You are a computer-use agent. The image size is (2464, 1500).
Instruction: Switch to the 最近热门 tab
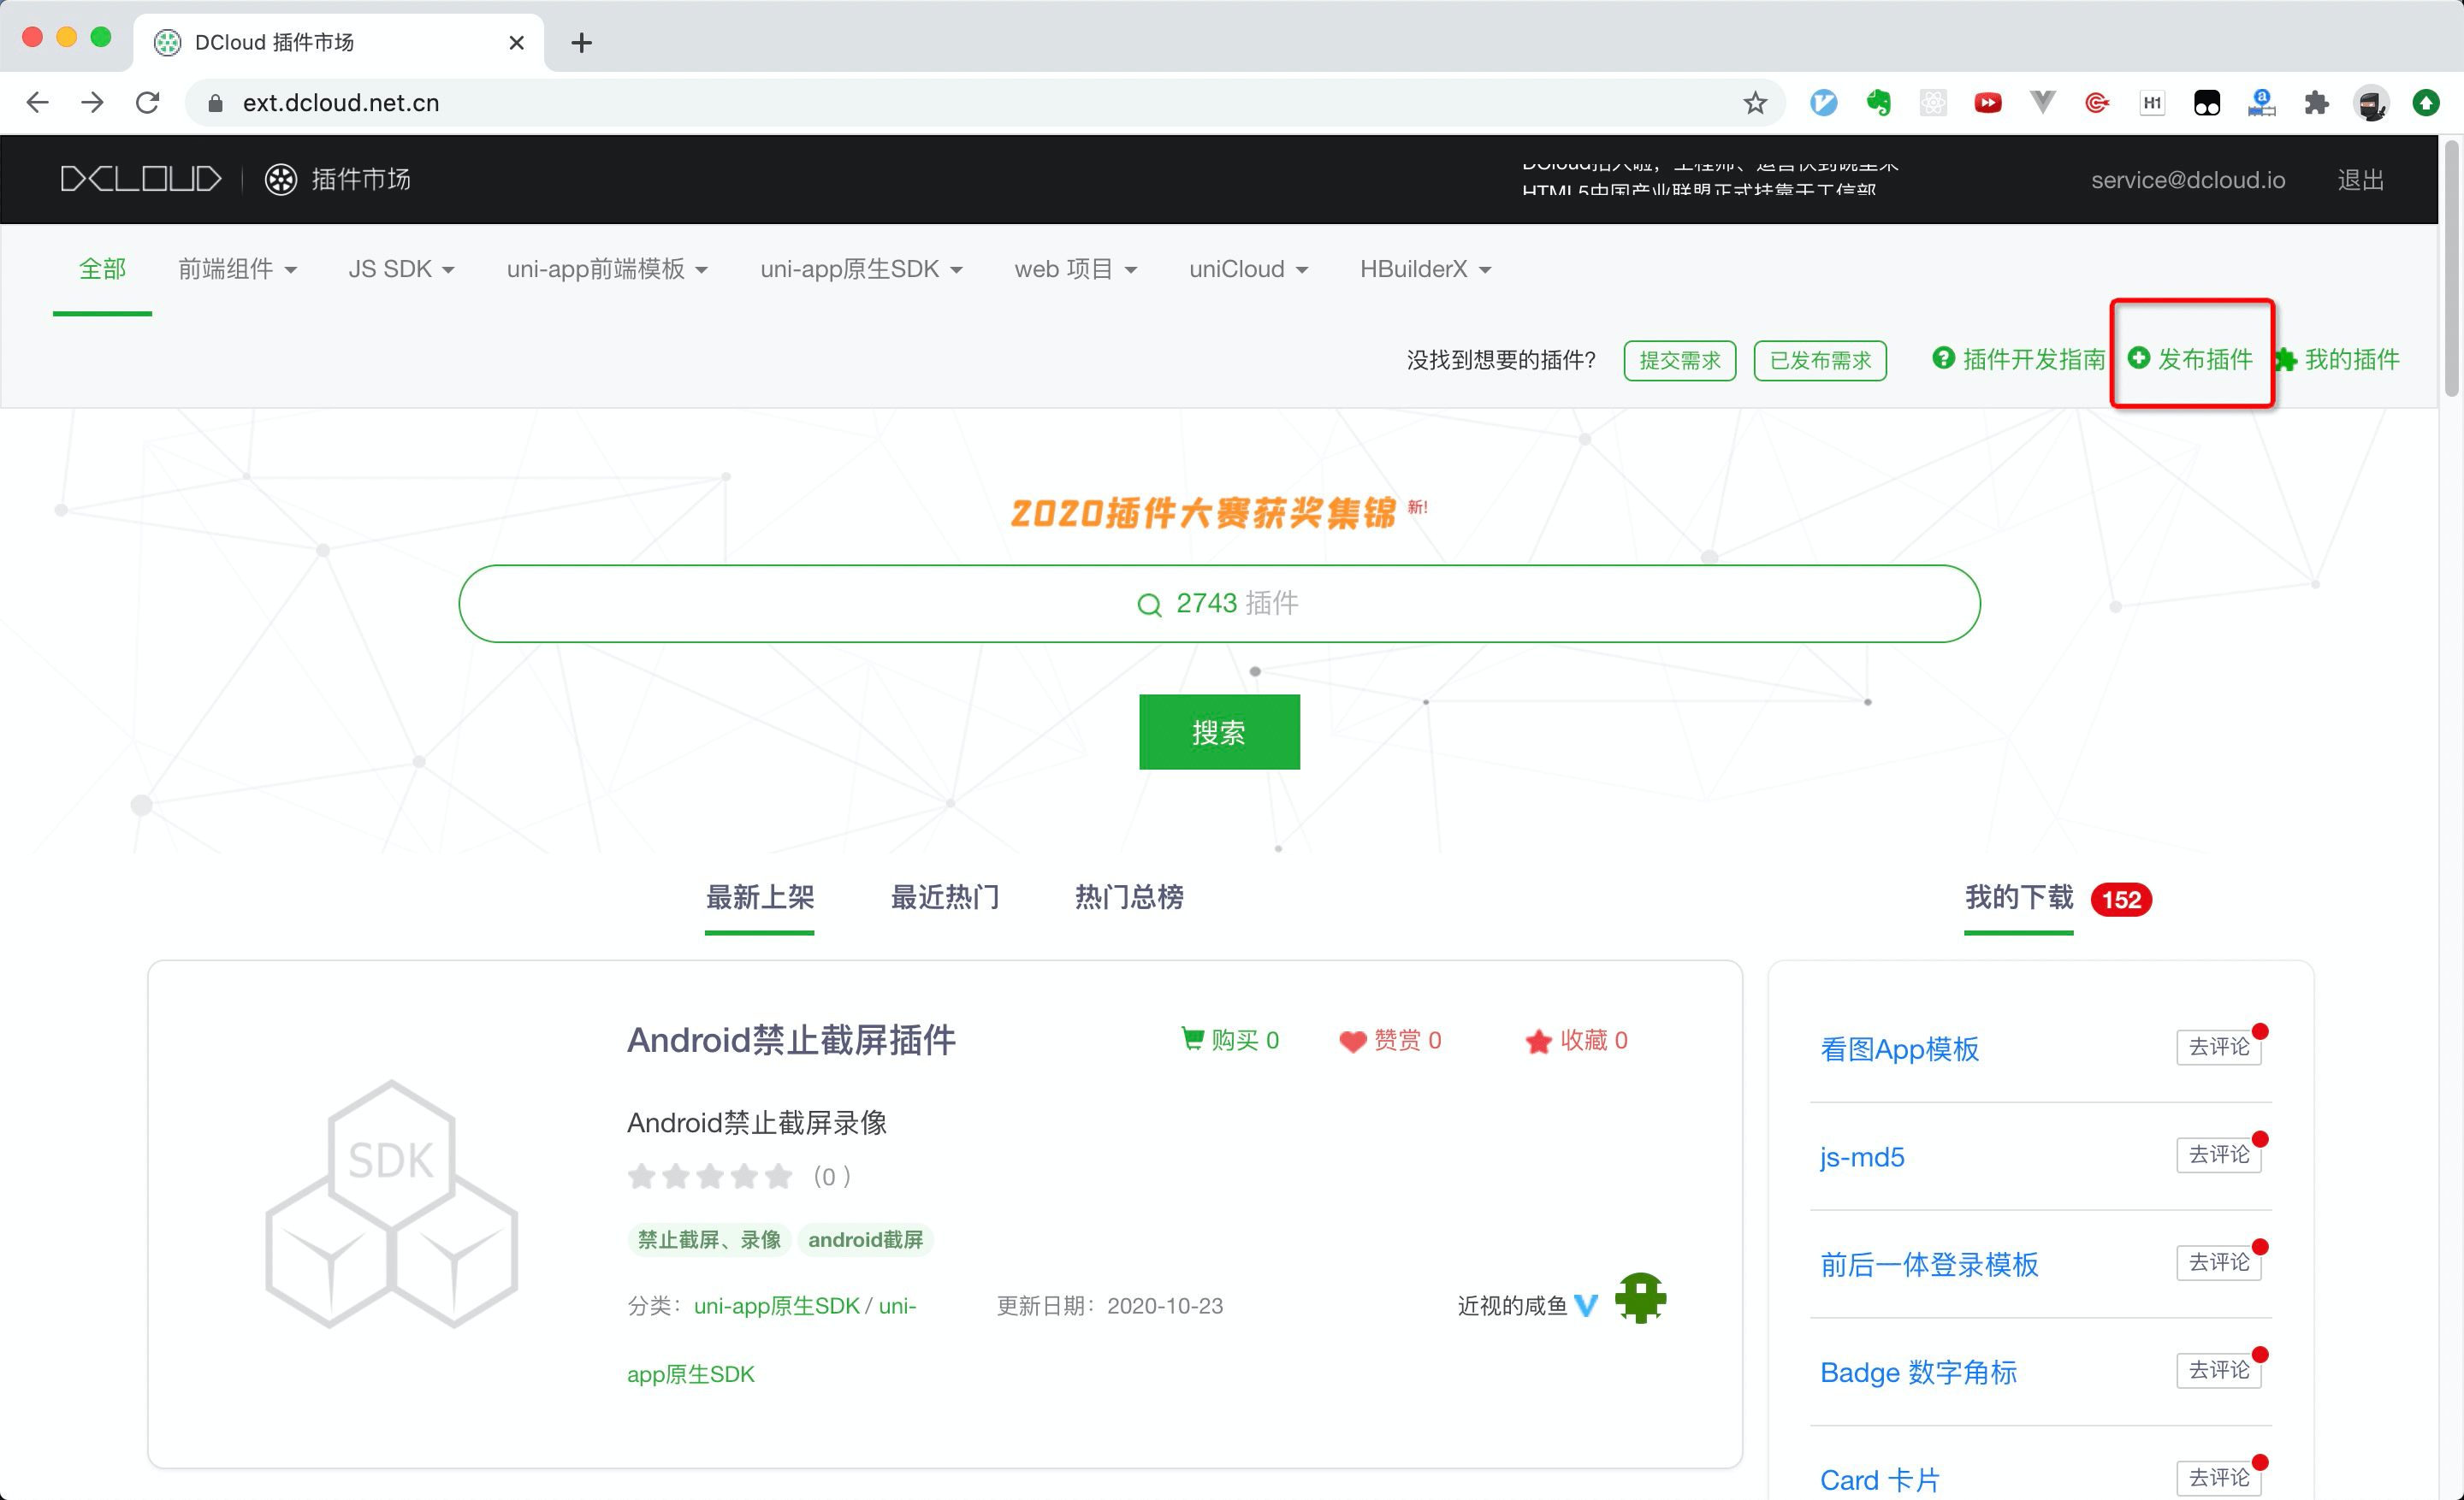pyautogui.click(x=945, y=897)
